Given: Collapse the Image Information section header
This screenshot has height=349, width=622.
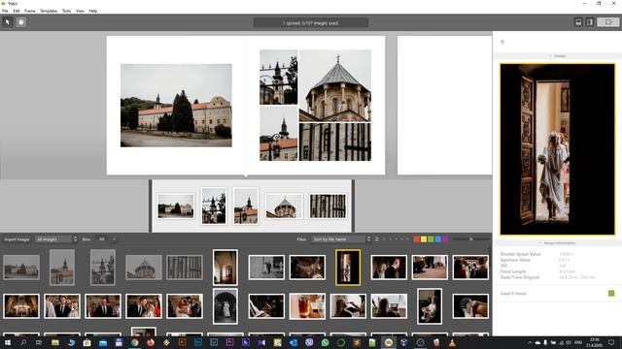Looking at the screenshot, I should click(557, 243).
